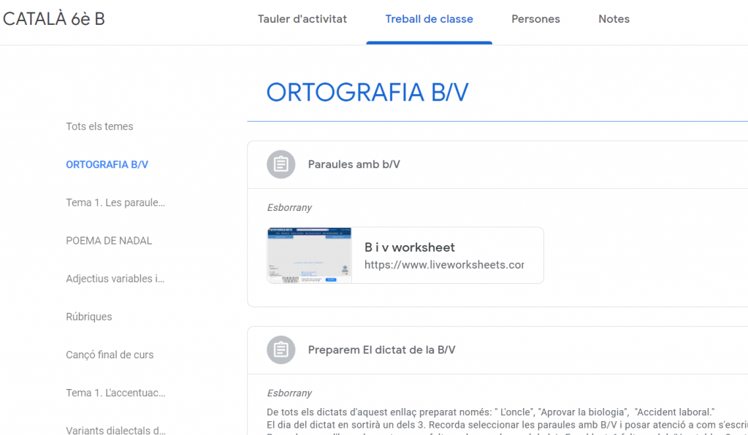Click the assignment icon beside Paraules amb b/V
Screen dimensions: 748x435
[x=280, y=165]
